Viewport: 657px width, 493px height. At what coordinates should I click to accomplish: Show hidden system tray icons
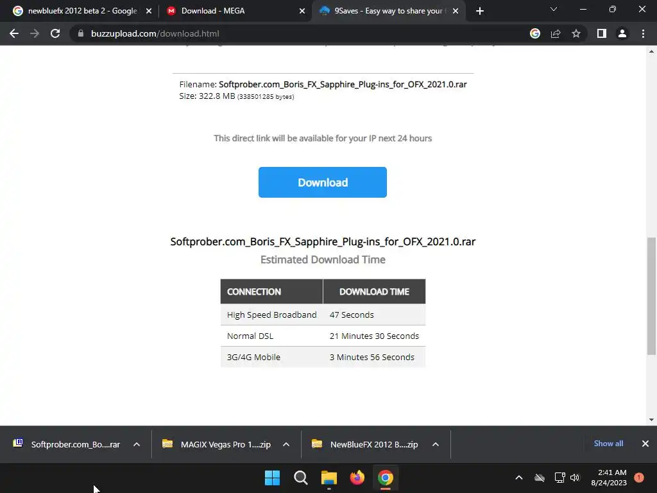coord(518,478)
